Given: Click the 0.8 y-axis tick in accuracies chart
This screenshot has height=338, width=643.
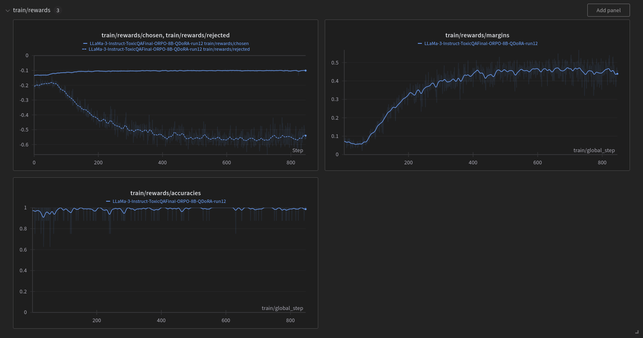Looking at the screenshot, I should tap(23, 228).
